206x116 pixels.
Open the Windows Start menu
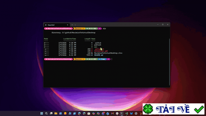pyautogui.click(x=42, y=113)
